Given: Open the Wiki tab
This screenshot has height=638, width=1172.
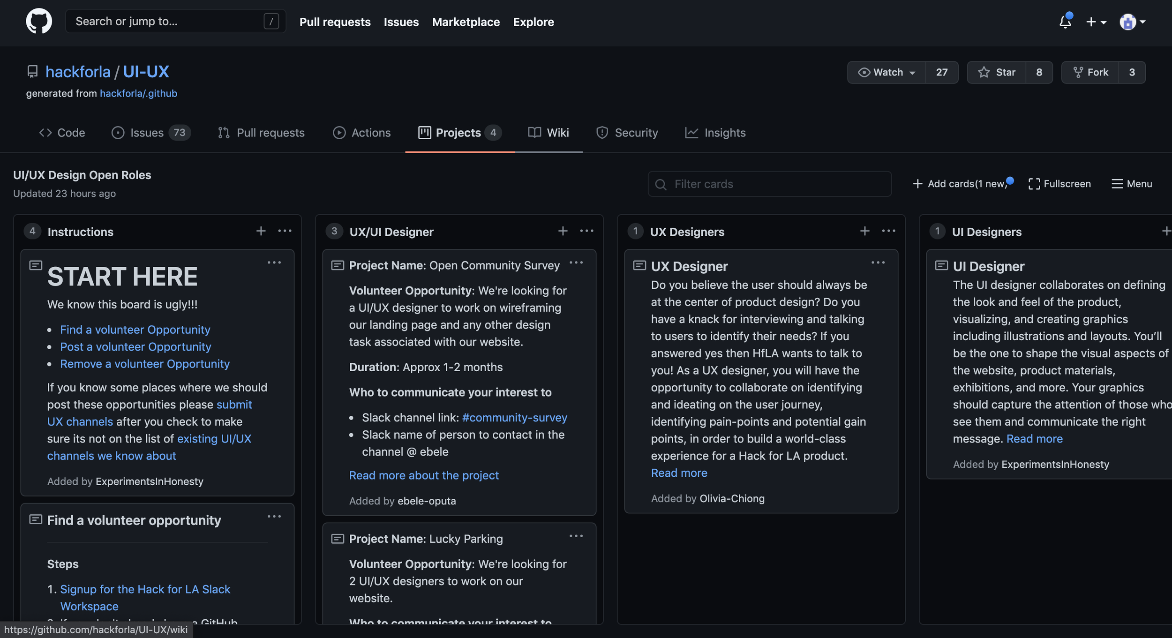Looking at the screenshot, I should click(548, 133).
